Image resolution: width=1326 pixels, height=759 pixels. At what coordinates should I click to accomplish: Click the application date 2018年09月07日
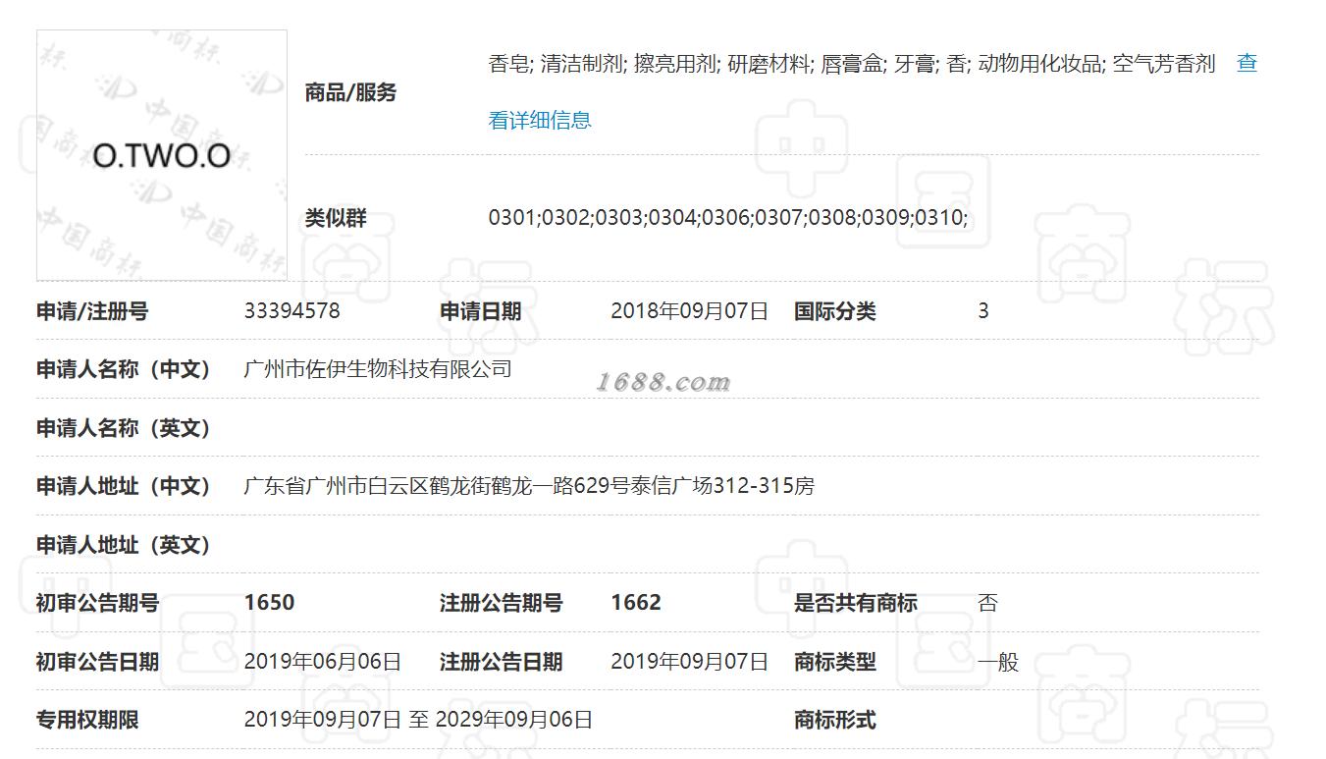[x=690, y=311]
